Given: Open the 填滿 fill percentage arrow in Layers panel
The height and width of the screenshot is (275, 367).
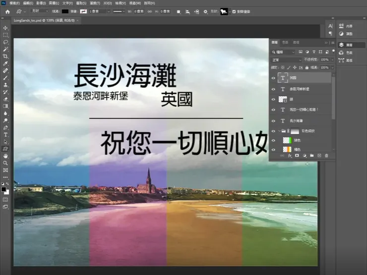Looking at the screenshot, I should [332, 67].
